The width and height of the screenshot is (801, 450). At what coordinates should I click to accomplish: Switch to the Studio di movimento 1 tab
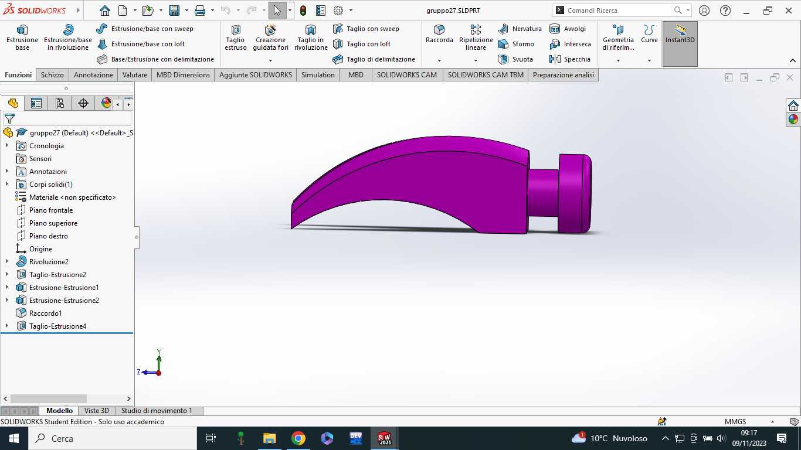[x=157, y=411]
